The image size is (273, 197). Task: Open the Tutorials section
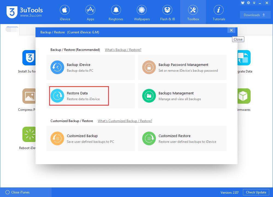pyautogui.click(x=219, y=13)
